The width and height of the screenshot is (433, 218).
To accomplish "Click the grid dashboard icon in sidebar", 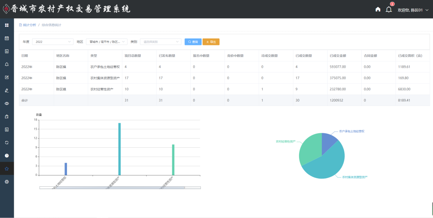I will click(x=7, y=25).
